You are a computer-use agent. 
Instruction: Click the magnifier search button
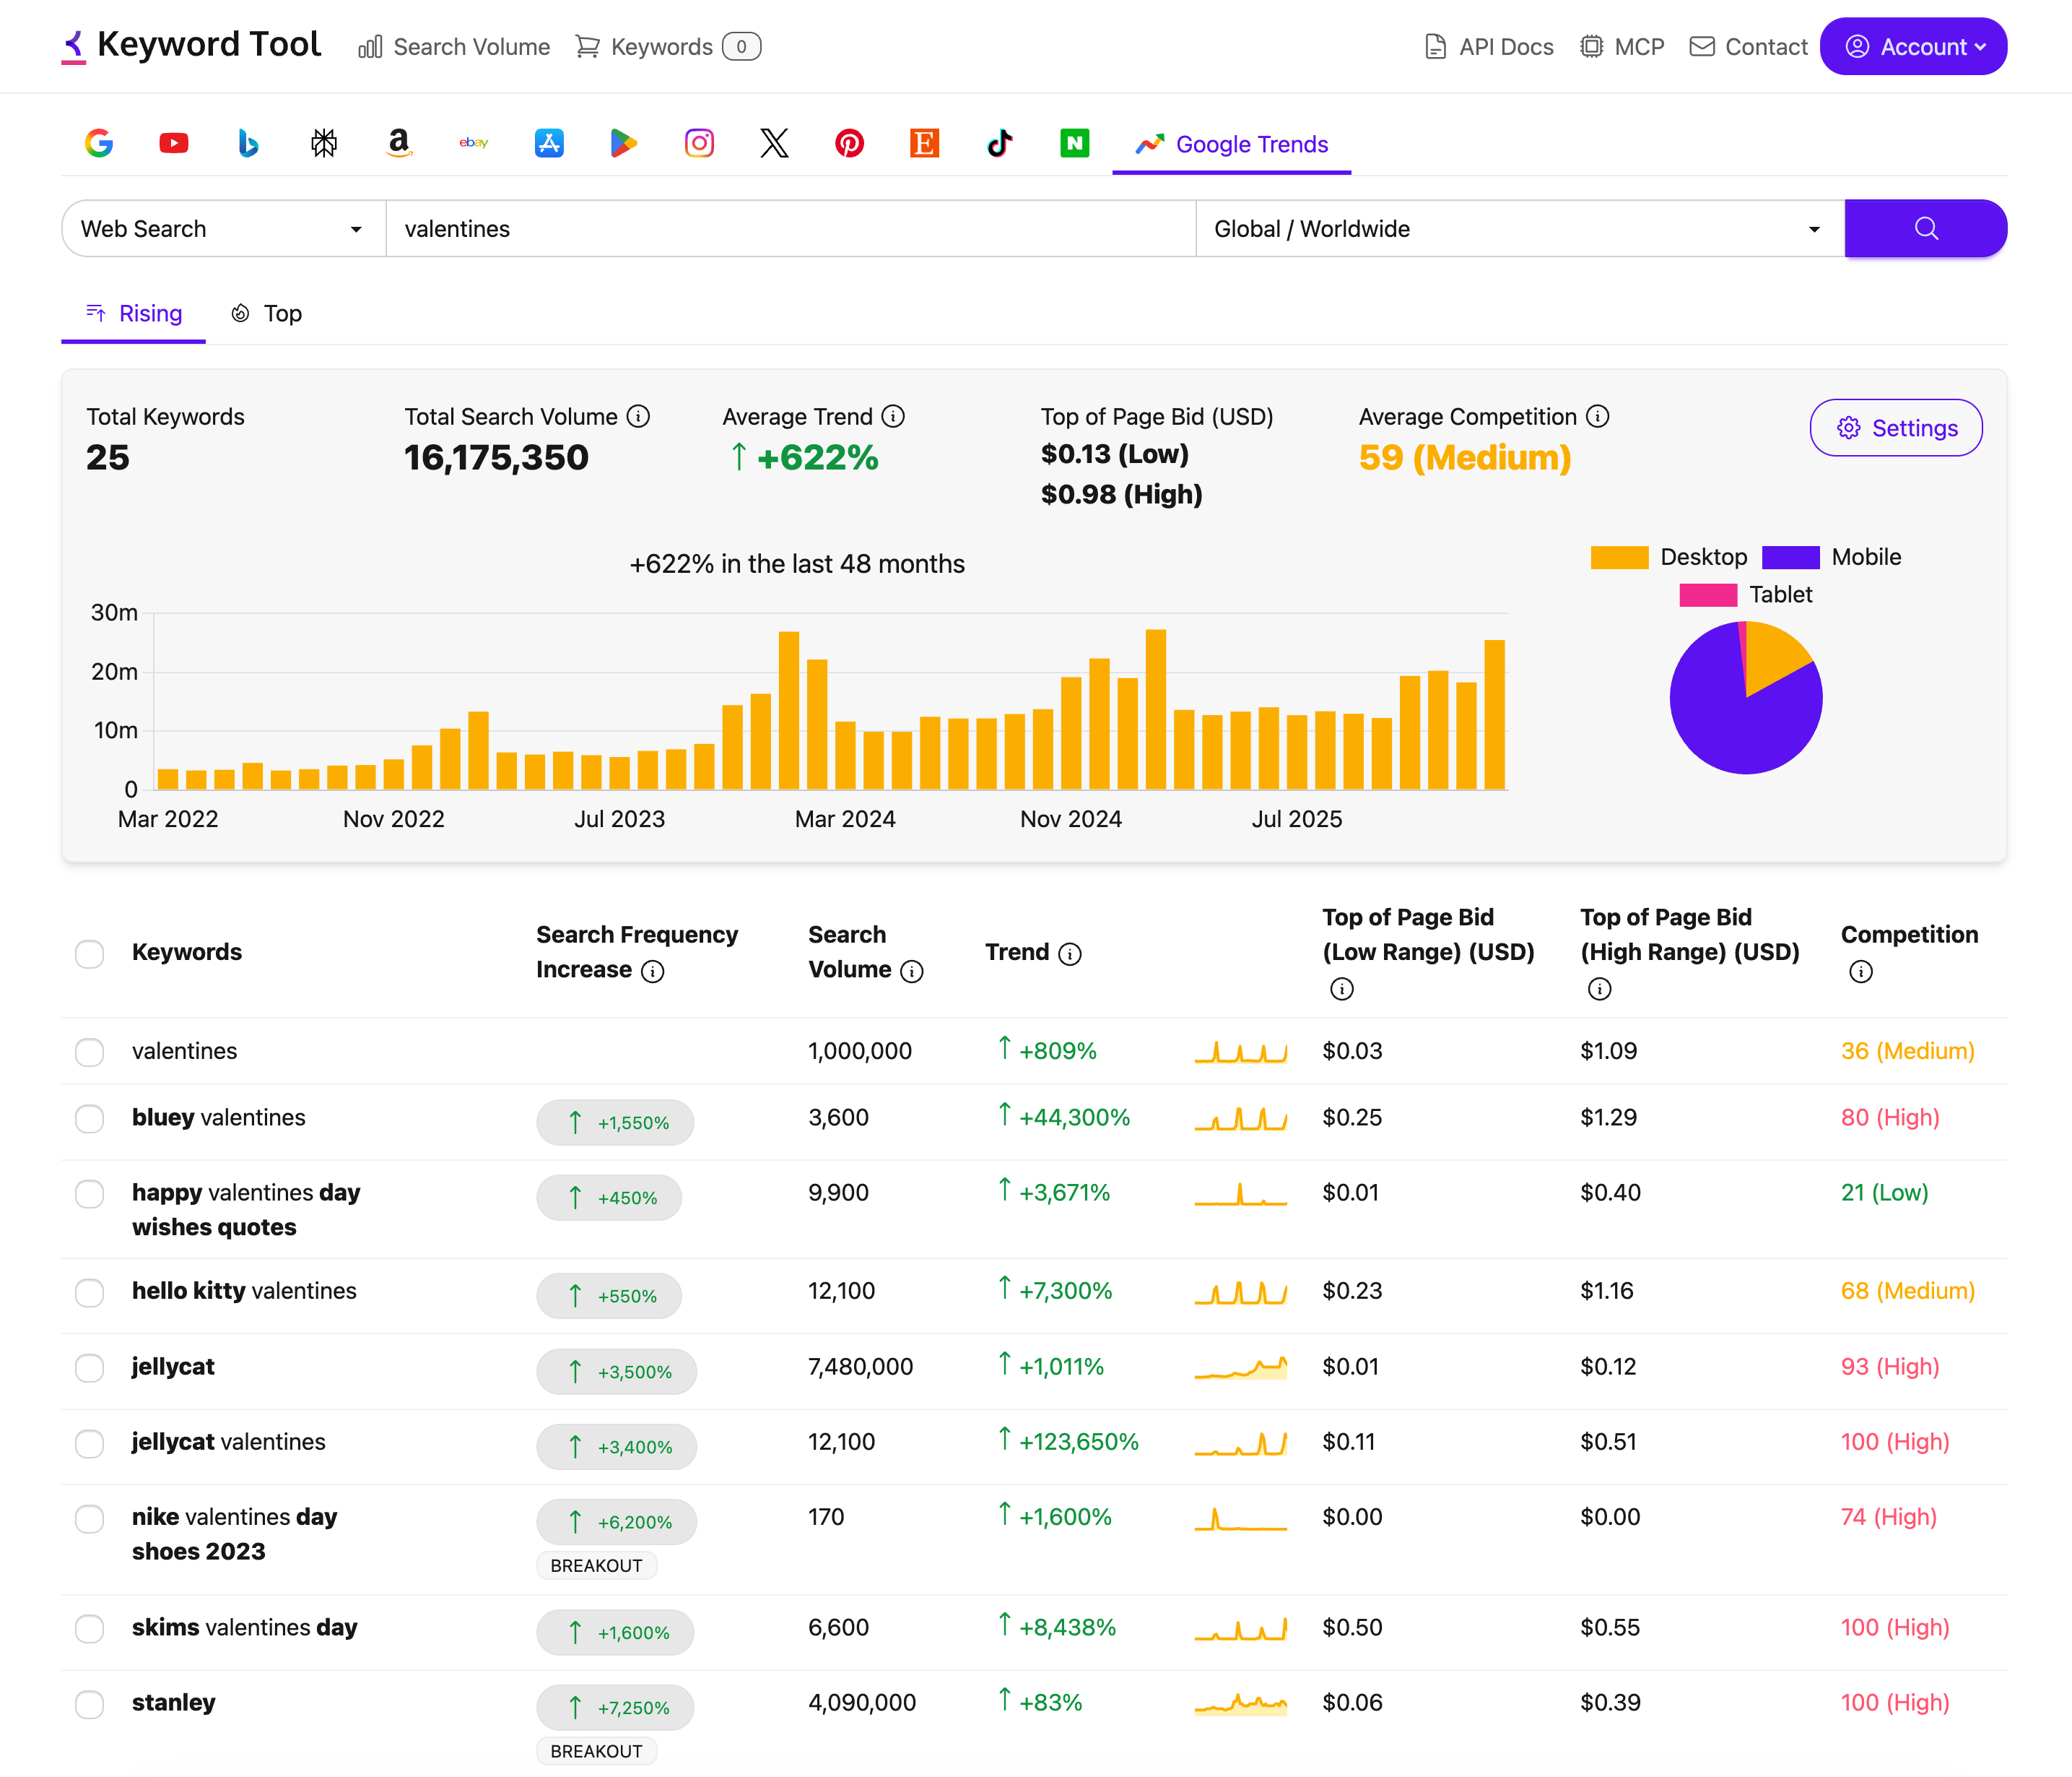pyautogui.click(x=1926, y=228)
